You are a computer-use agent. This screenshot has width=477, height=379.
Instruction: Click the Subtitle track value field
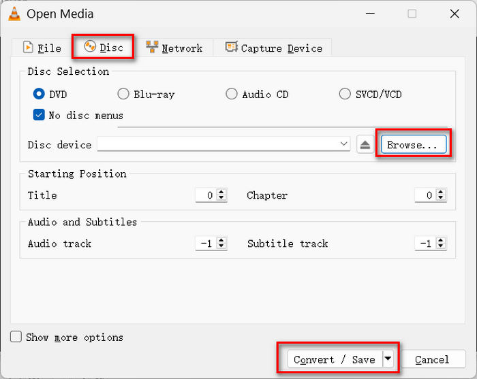425,243
